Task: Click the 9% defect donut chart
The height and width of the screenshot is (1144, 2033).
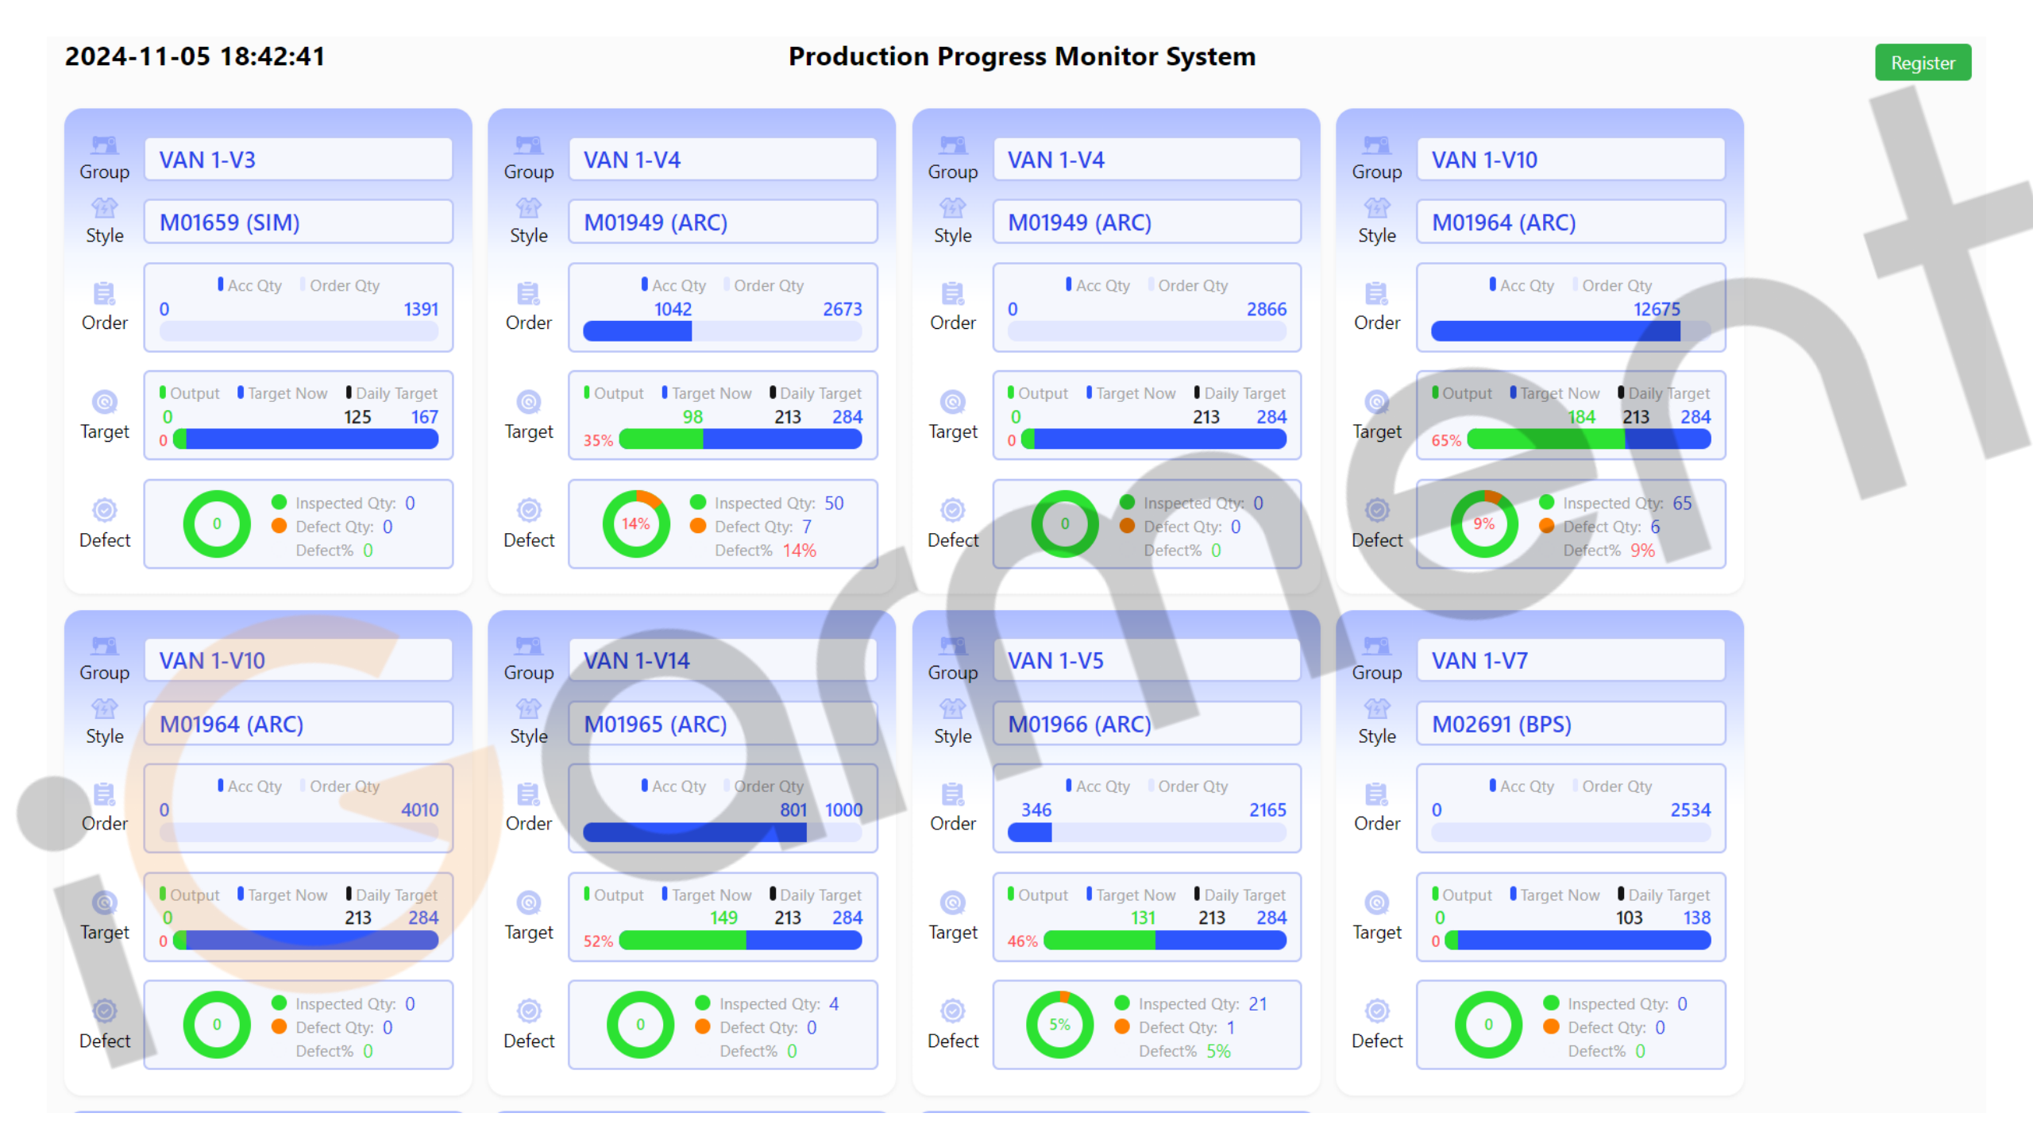Action: [1483, 524]
